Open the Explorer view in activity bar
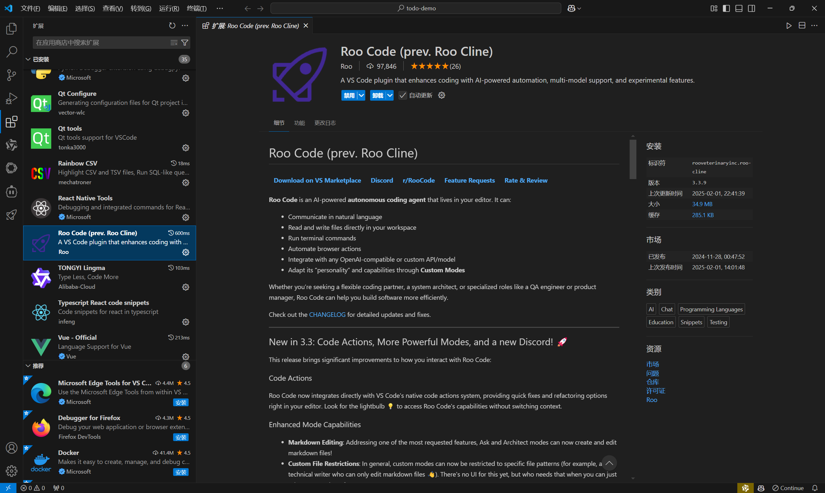This screenshot has height=493, width=825. click(11, 29)
